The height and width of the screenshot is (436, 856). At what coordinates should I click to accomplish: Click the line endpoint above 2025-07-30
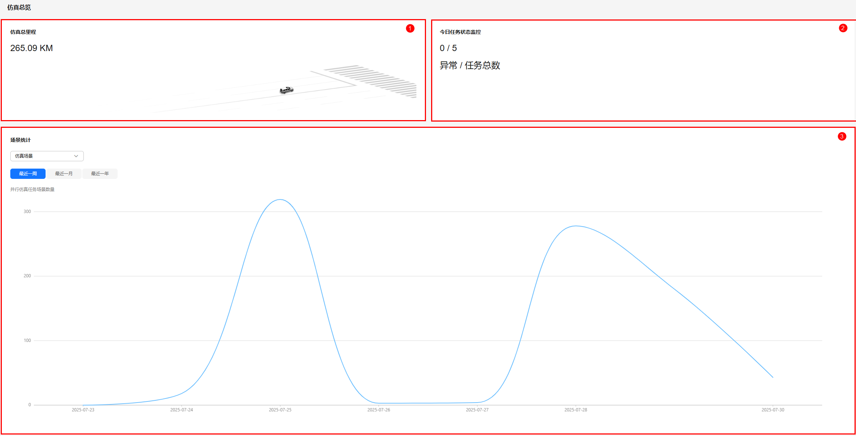point(773,377)
